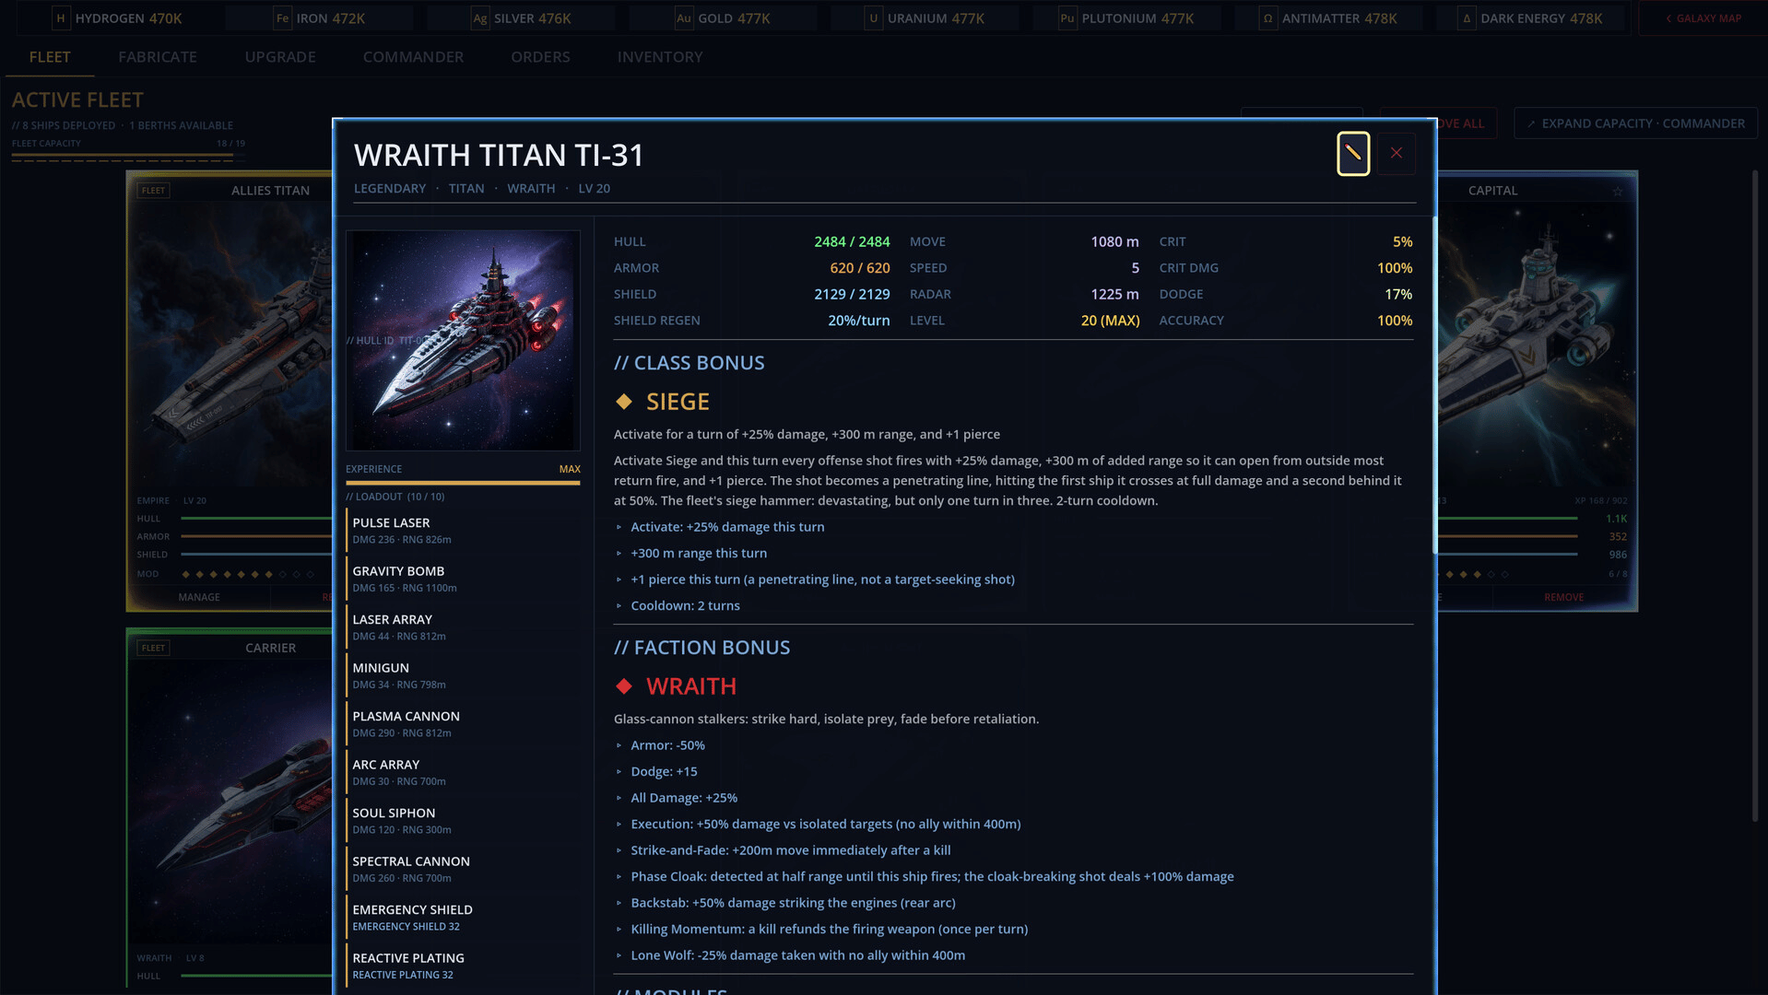This screenshot has width=1768, height=995.
Task: Click the Experience progress bar
Action: [x=463, y=483]
